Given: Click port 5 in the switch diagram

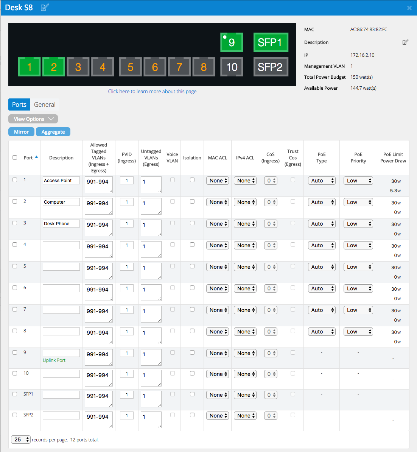Looking at the screenshot, I should coord(130,67).
